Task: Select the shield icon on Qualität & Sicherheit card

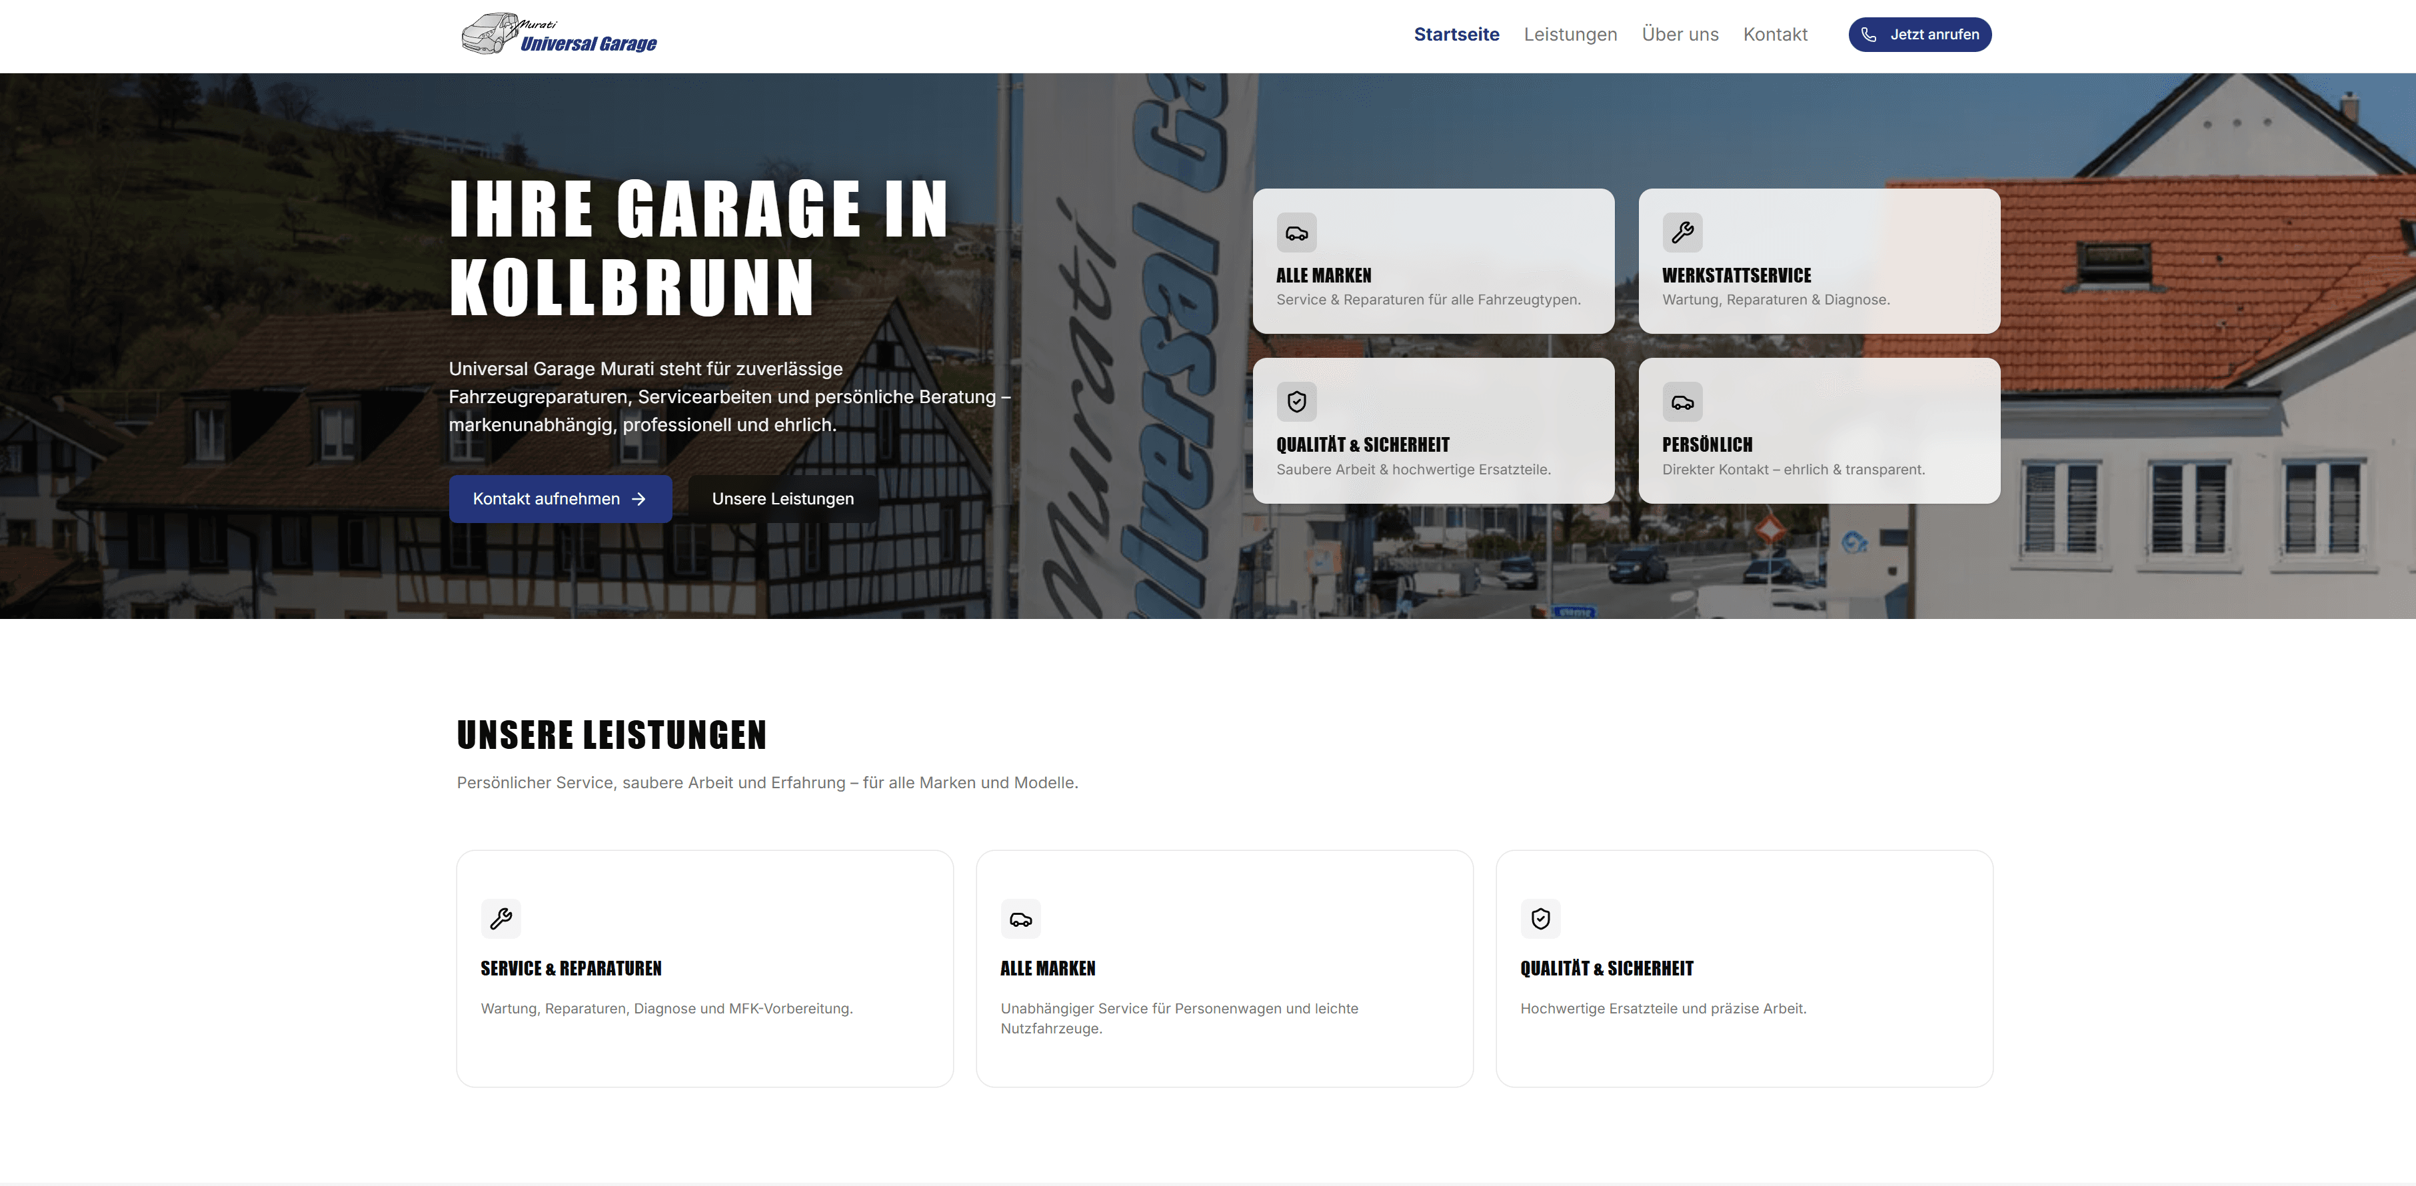Action: point(1297,401)
